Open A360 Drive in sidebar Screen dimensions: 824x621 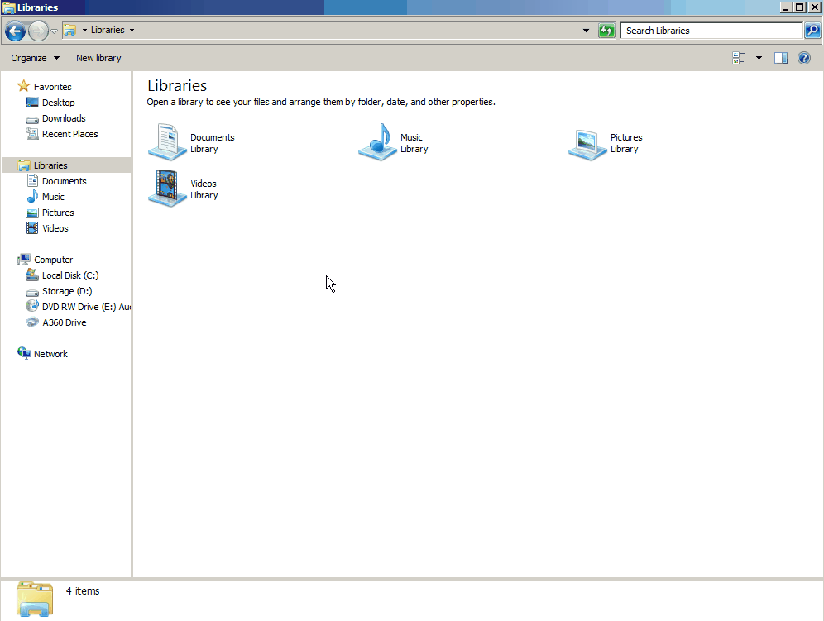click(x=64, y=323)
